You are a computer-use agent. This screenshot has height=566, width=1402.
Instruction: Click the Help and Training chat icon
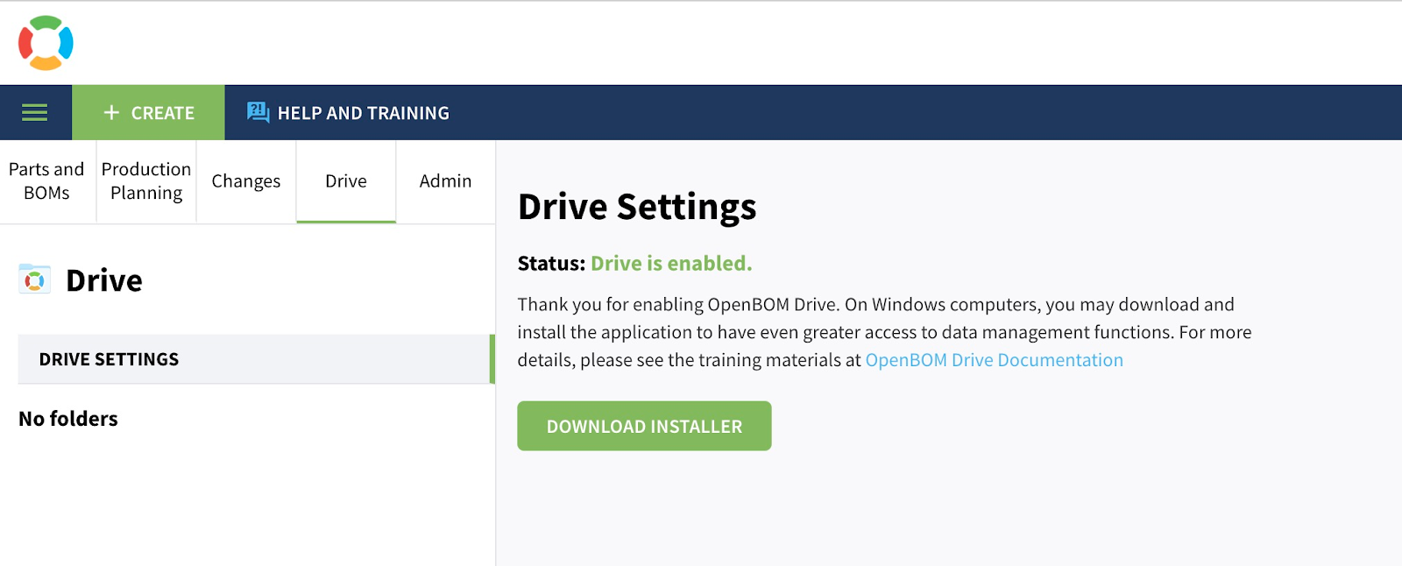pyautogui.click(x=258, y=112)
